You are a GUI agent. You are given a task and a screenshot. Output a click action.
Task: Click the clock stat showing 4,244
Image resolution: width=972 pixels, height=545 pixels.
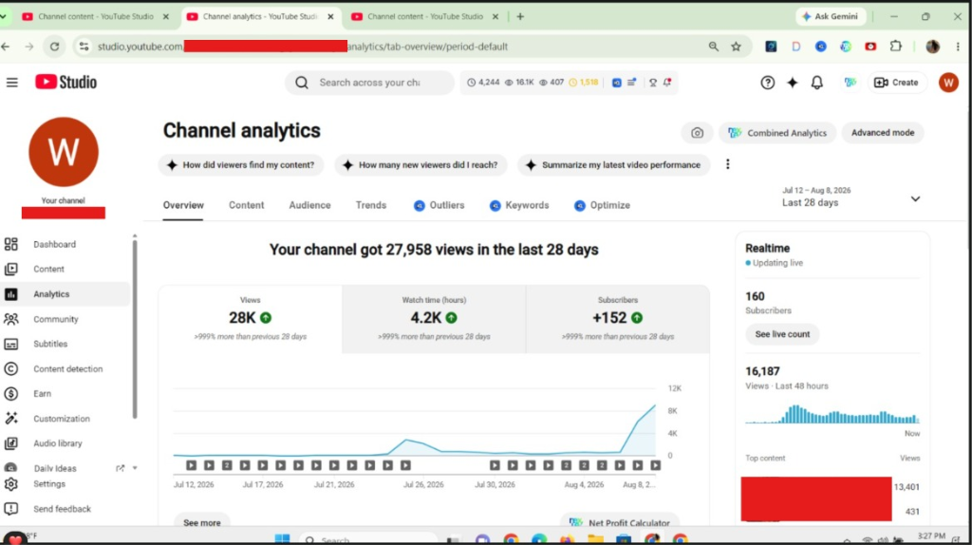483,83
